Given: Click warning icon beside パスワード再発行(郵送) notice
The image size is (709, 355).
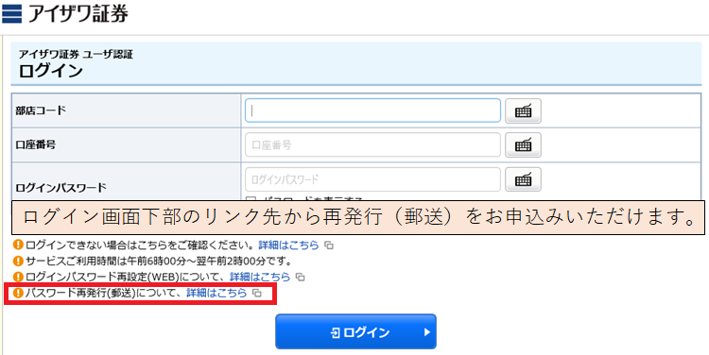Looking at the screenshot, I should click(18, 293).
